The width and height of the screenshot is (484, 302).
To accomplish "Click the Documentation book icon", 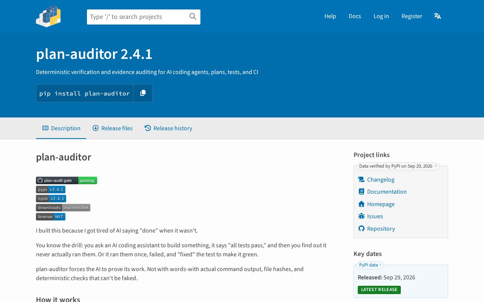I will point(361,192).
